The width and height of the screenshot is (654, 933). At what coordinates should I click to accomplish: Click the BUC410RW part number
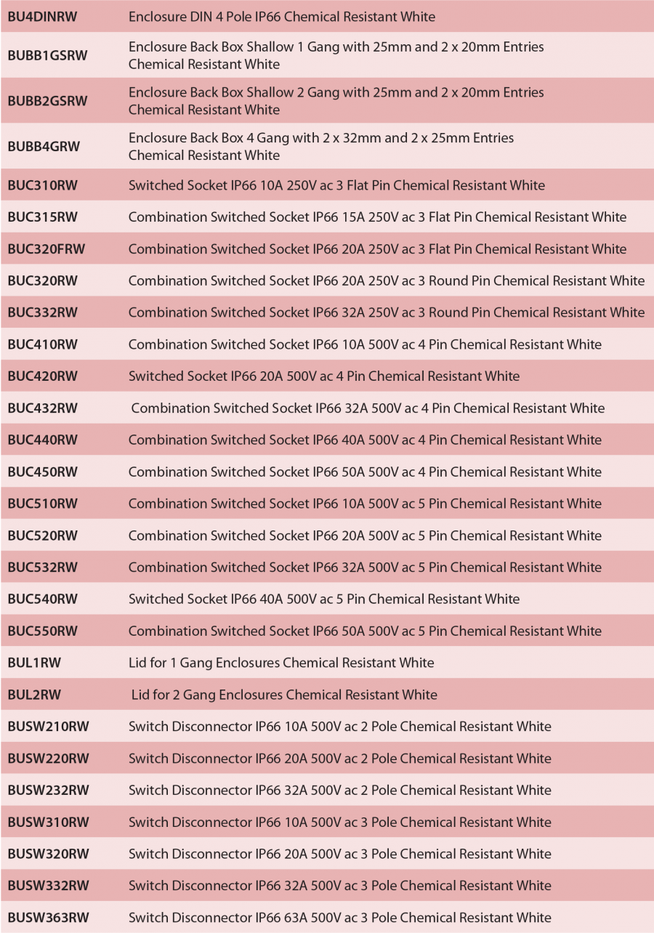42,344
